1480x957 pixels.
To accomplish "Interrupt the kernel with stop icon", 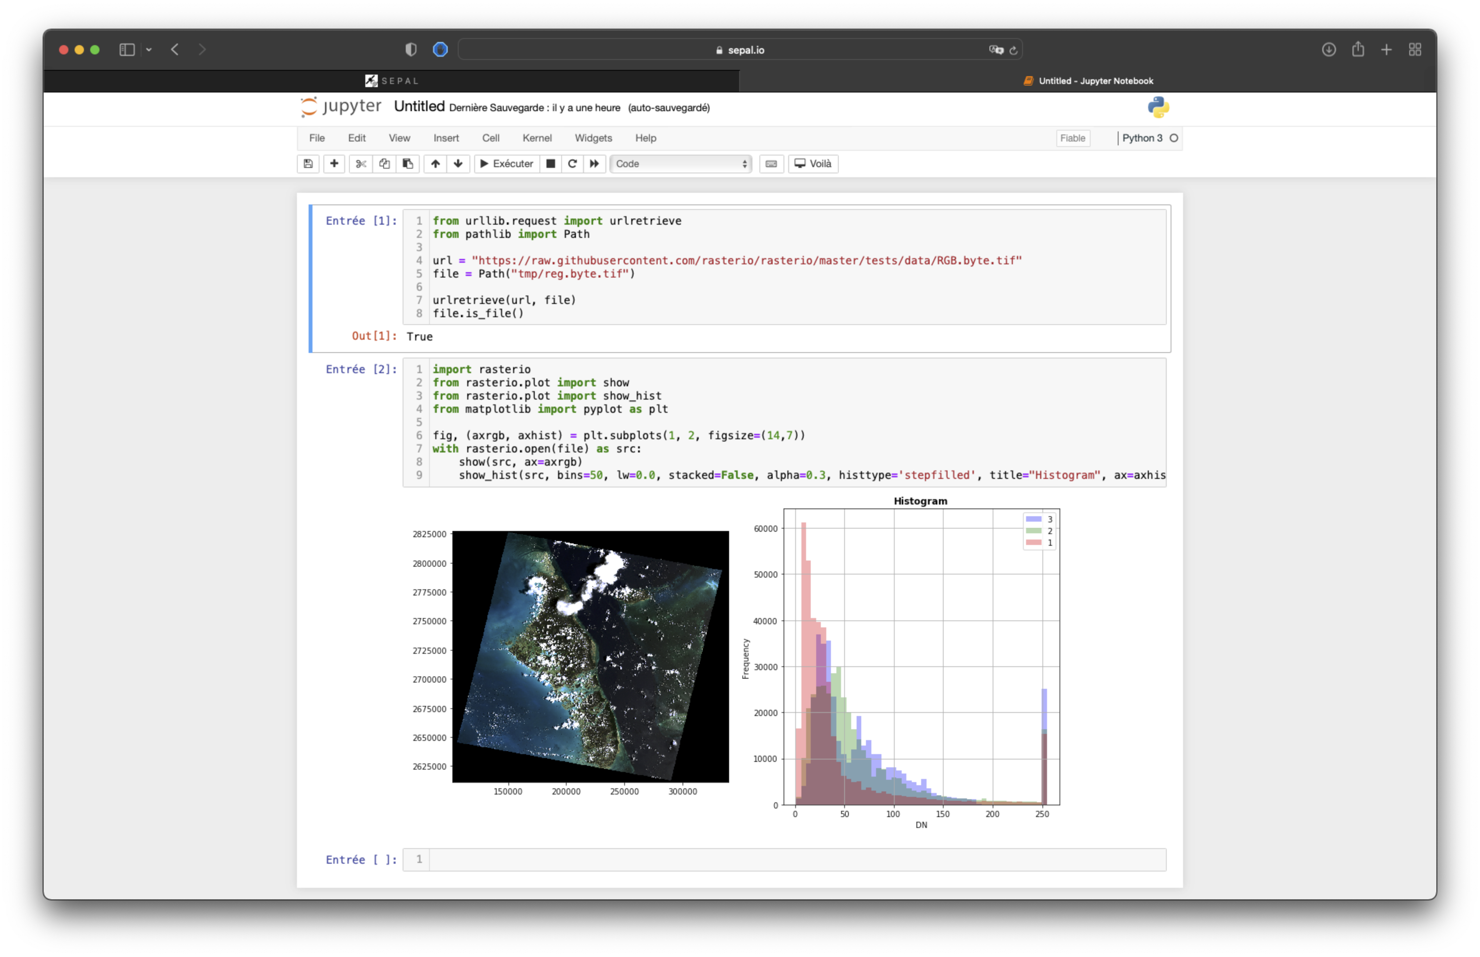I will [x=550, y=163].
